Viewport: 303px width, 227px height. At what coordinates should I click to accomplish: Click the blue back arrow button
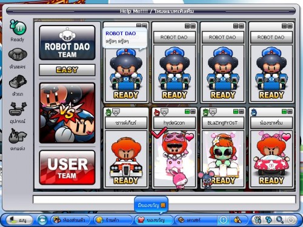[x=42, y=220]
